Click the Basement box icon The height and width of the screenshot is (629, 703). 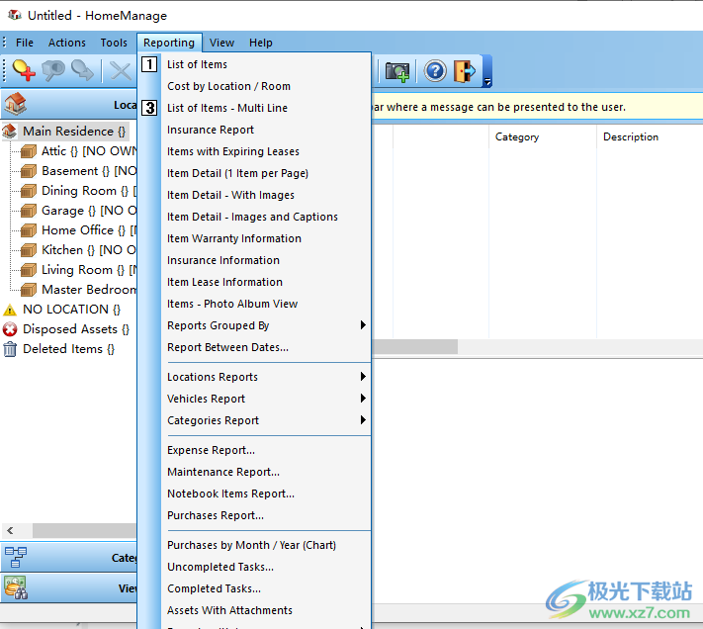[29, 171]
